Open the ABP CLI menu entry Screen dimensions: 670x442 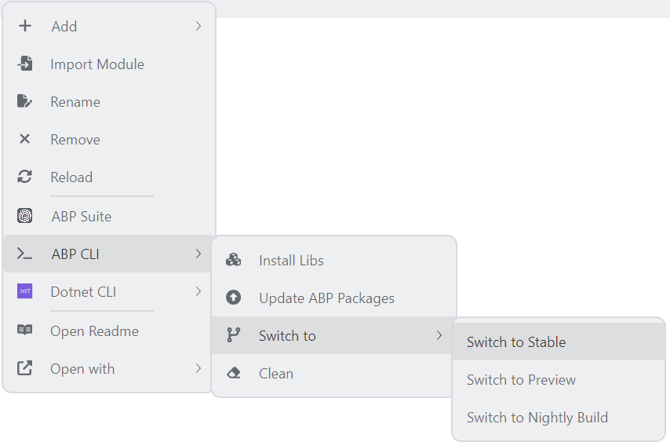75,254
